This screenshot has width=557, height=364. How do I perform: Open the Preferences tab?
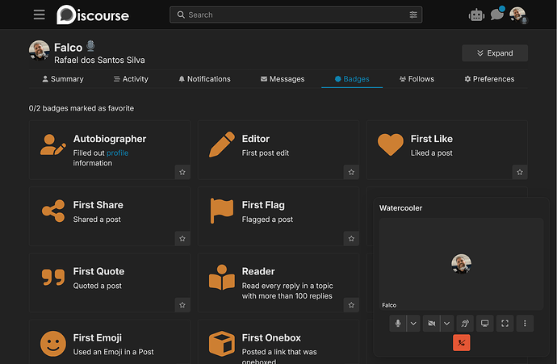(x=489, y=79)
